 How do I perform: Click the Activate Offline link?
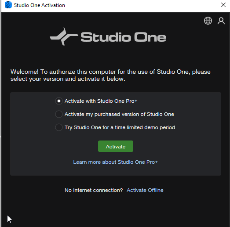click(145, 190)
